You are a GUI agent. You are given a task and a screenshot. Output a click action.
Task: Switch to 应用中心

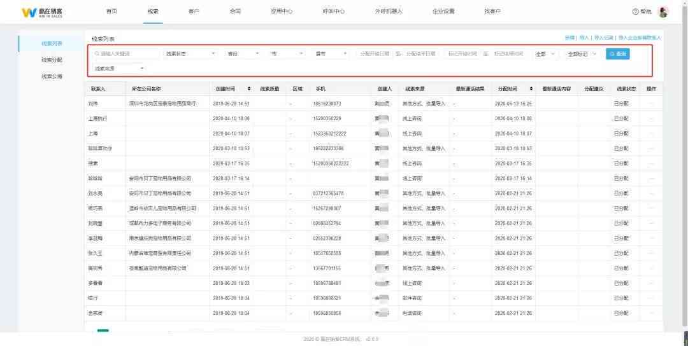pos(282,11)
